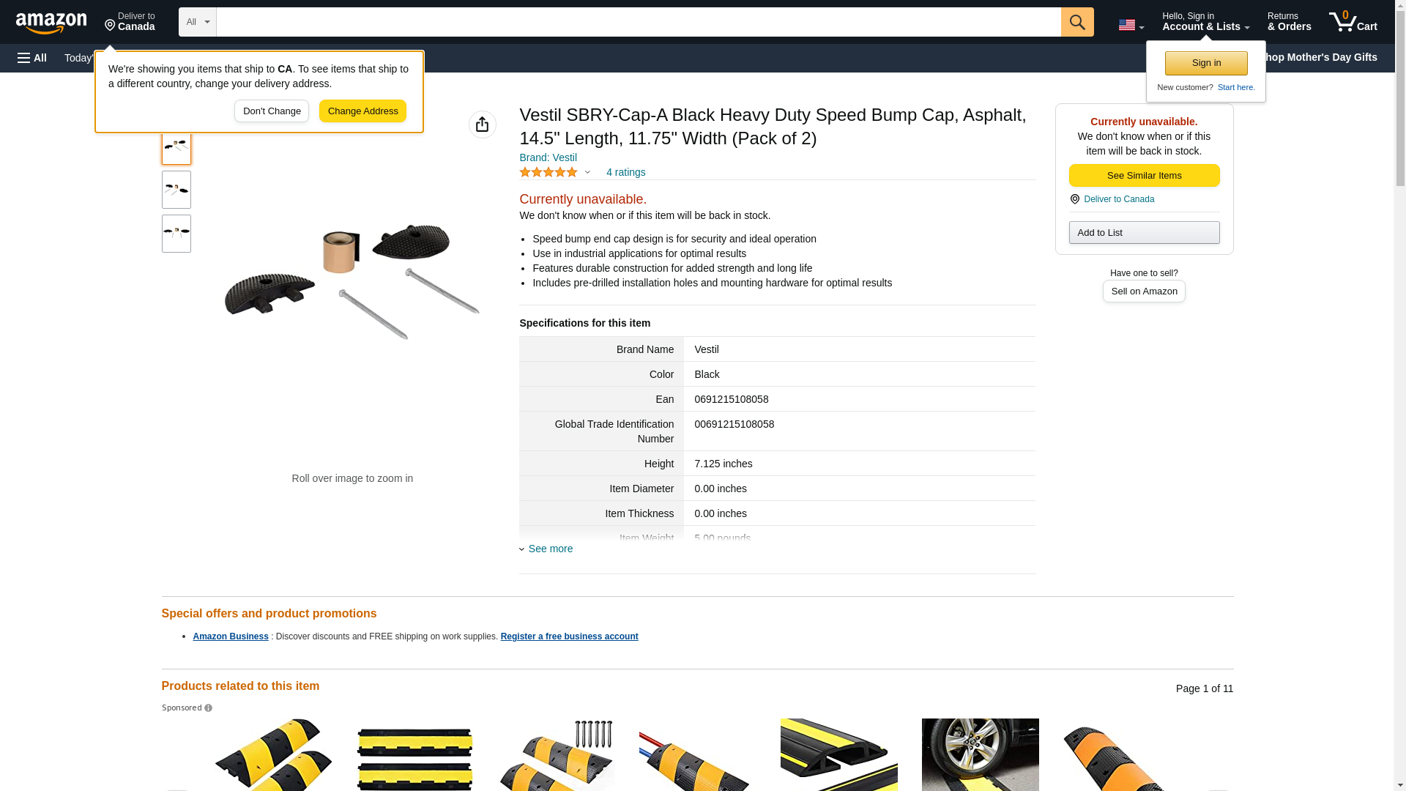
Task: Click the Amazon logo
Action: coord(51,23)
